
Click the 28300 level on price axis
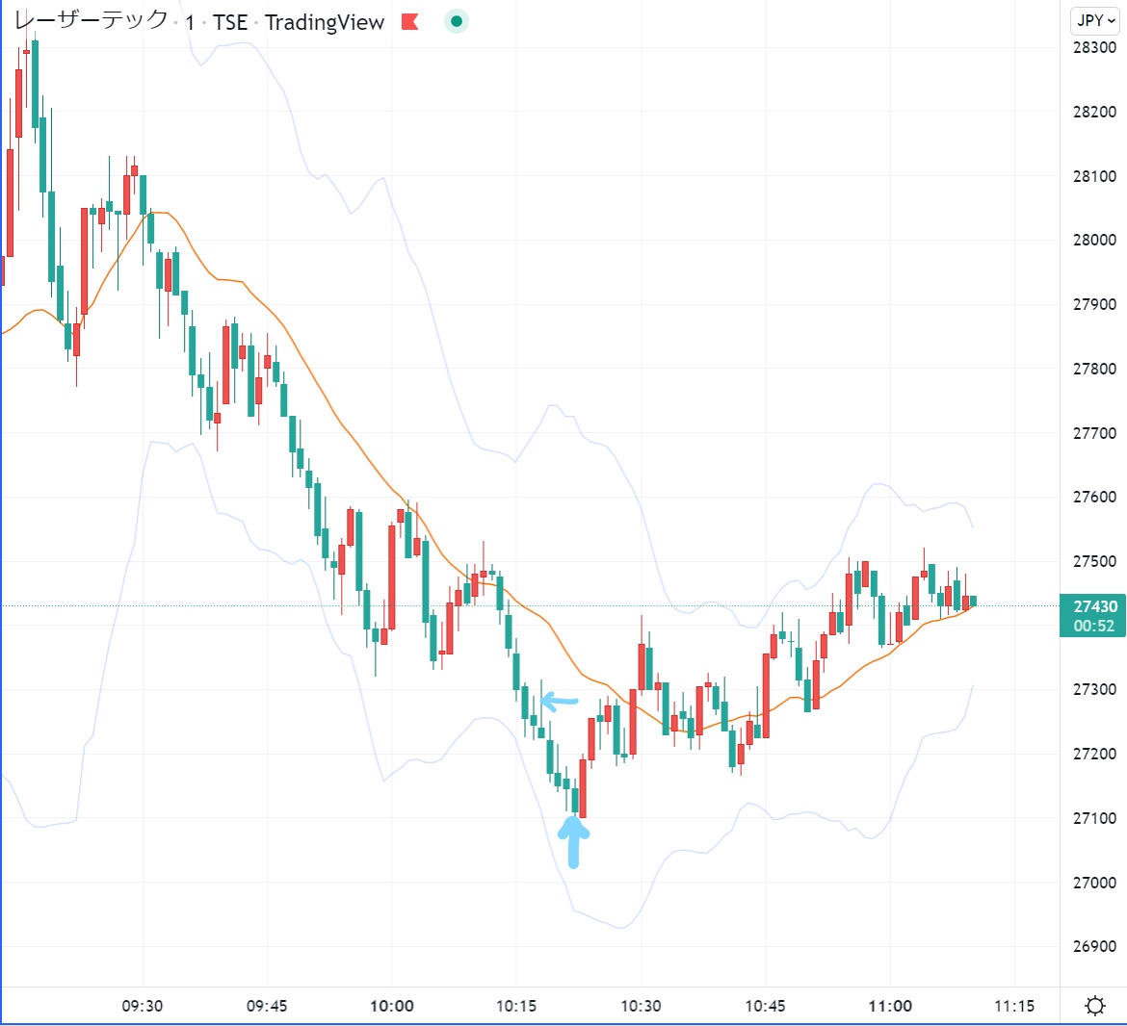[x=1094, y=47]
